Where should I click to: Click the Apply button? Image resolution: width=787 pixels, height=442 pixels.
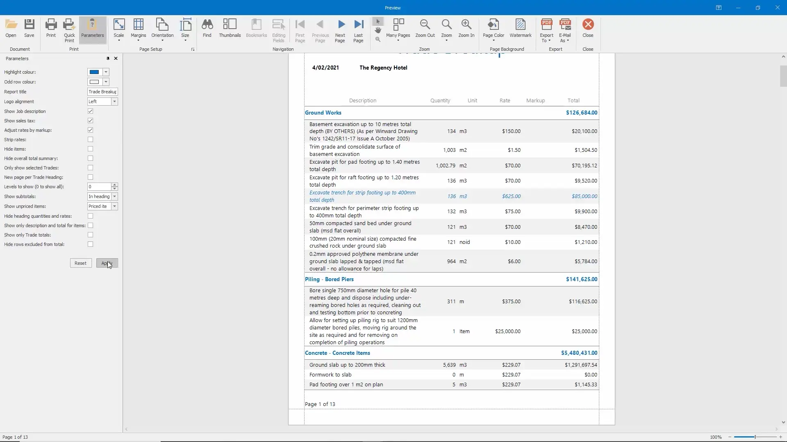click(107, 263)
